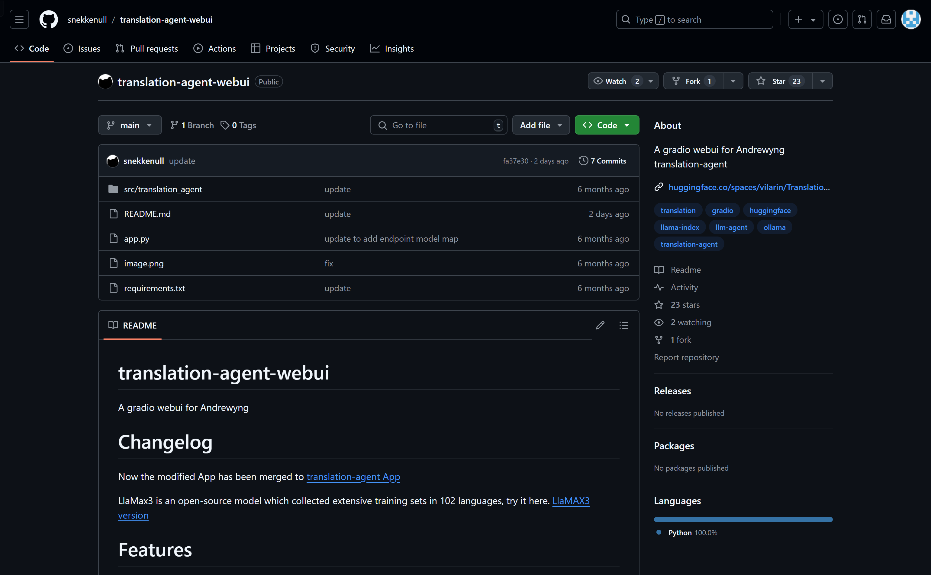Expand the Fork options dropdown arrow
The width and height of the screenshot is (931, 575).
pyautogui.click(x=733, y=81)
